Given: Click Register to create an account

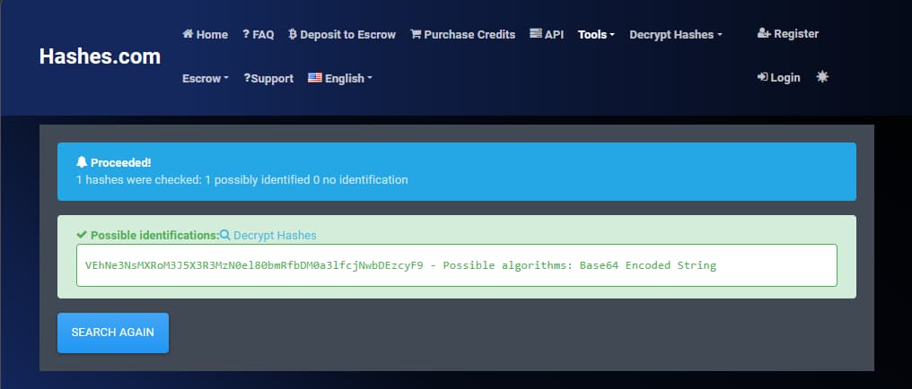Looking at the screenshot, I should pyautogui.click(x=788, y=33).
